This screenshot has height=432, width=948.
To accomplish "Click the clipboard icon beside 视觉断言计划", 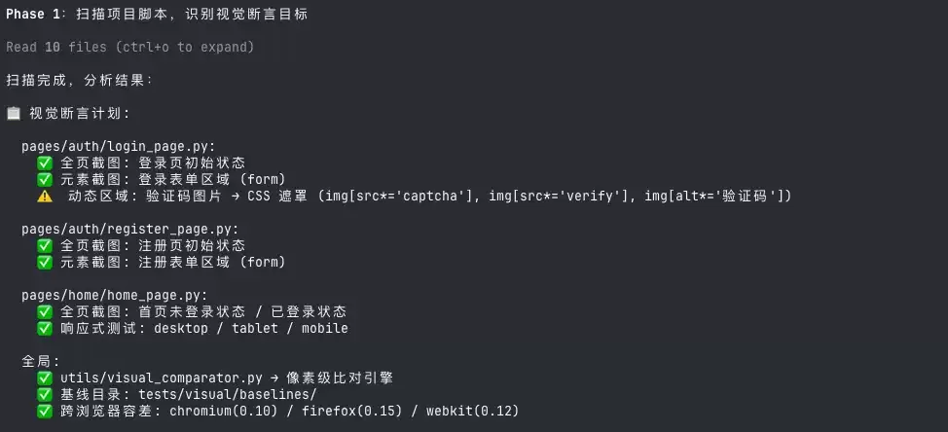I will tap(14, 114).
